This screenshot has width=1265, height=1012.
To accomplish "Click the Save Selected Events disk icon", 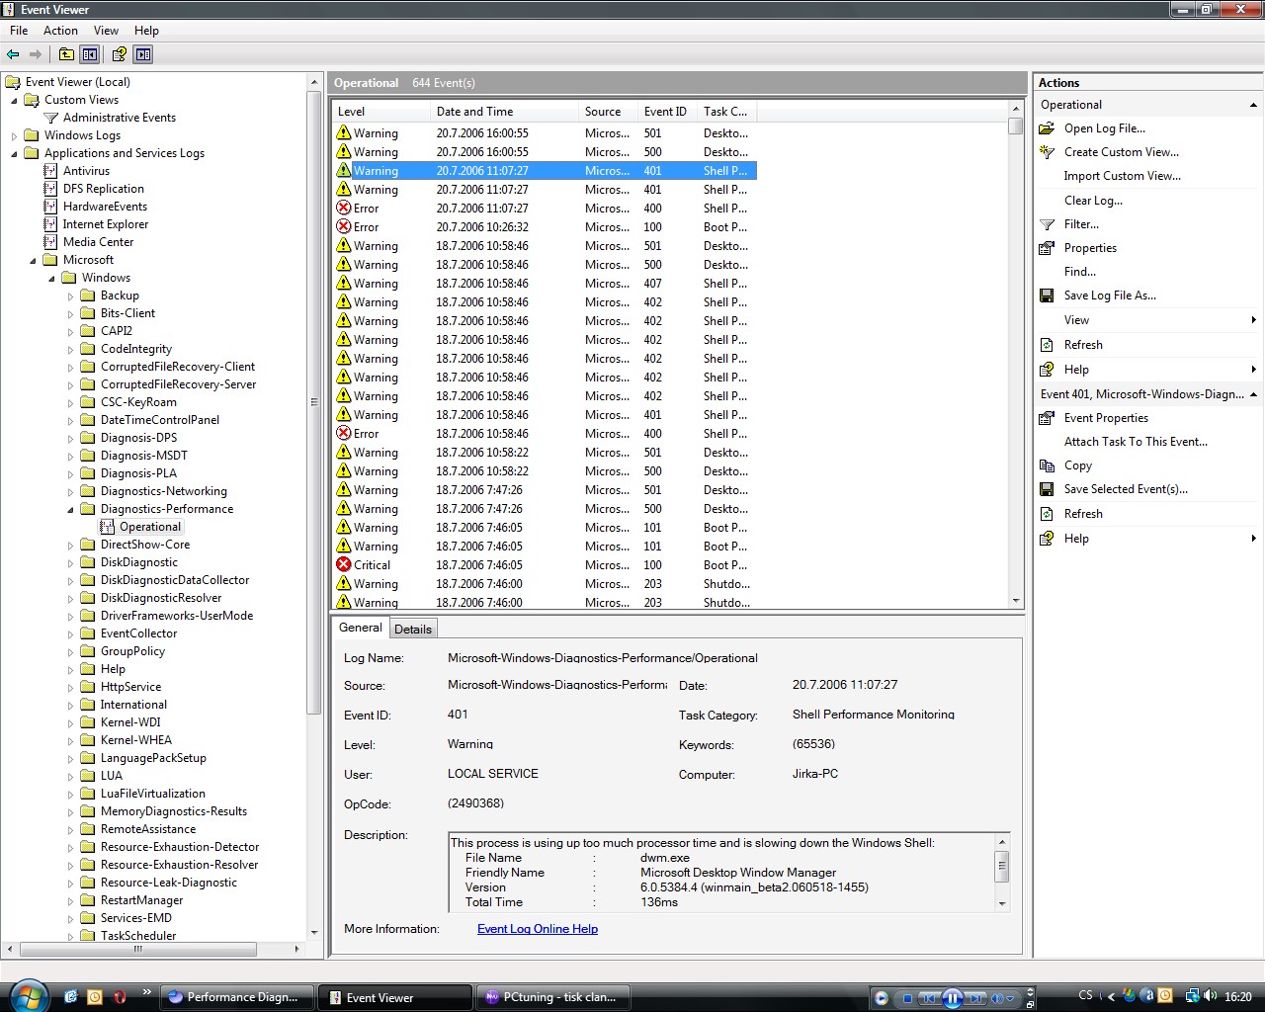I will [1047, 489].
